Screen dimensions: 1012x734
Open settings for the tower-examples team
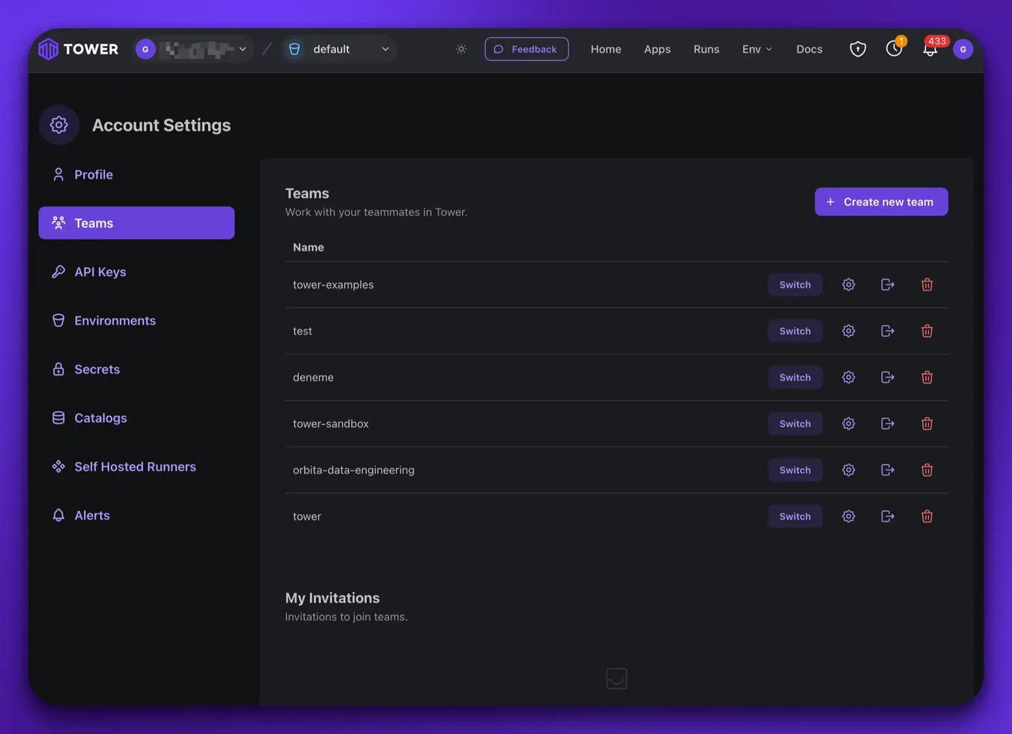848,285
